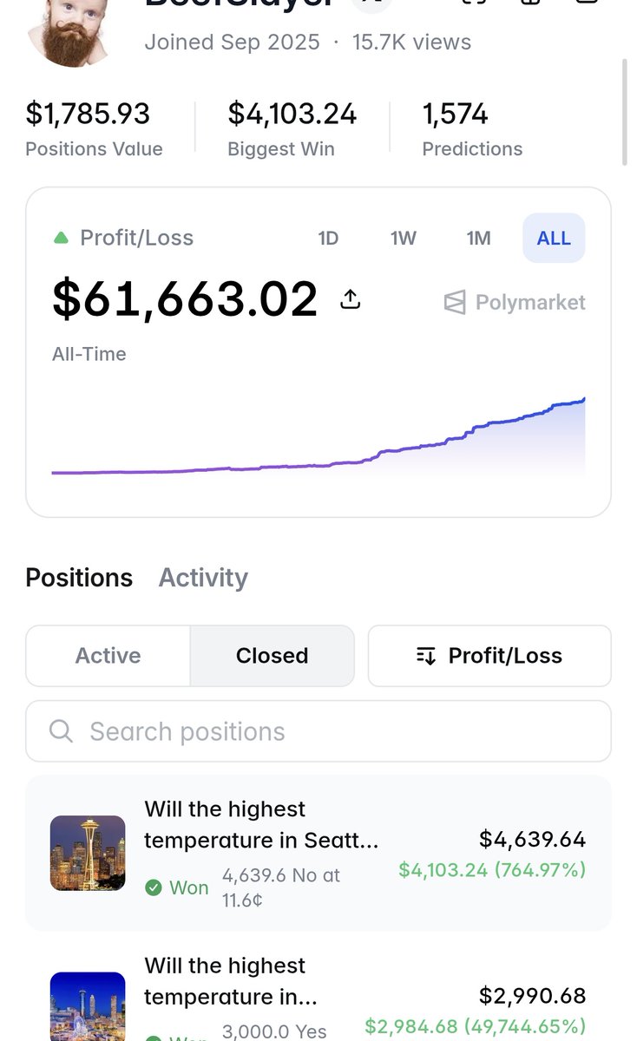Viewport: 637px width, 1041px height.
Task: Tap the magnifier icon in the search box
Action: pos(61,731)
